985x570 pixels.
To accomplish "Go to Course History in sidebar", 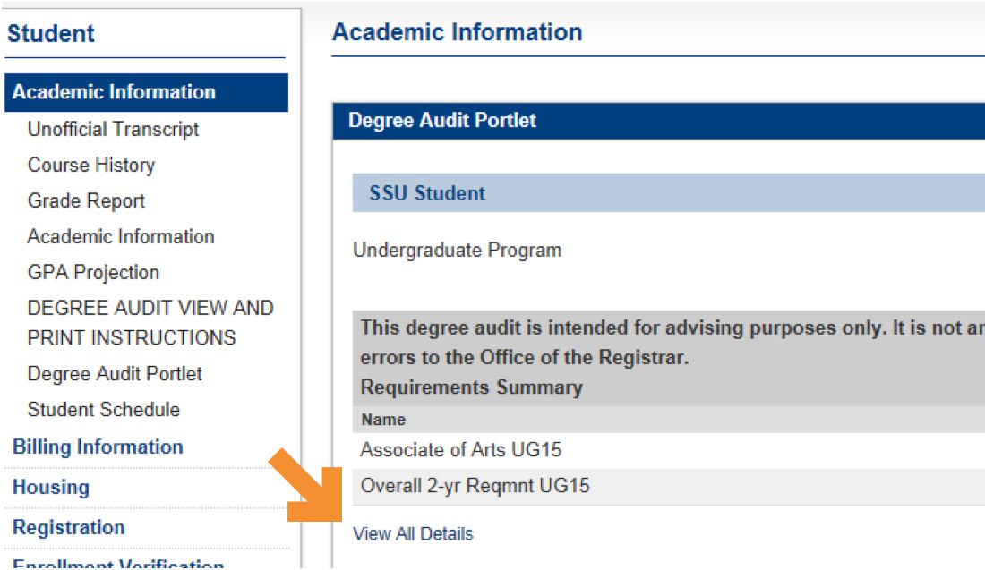I will coord(90,165).
